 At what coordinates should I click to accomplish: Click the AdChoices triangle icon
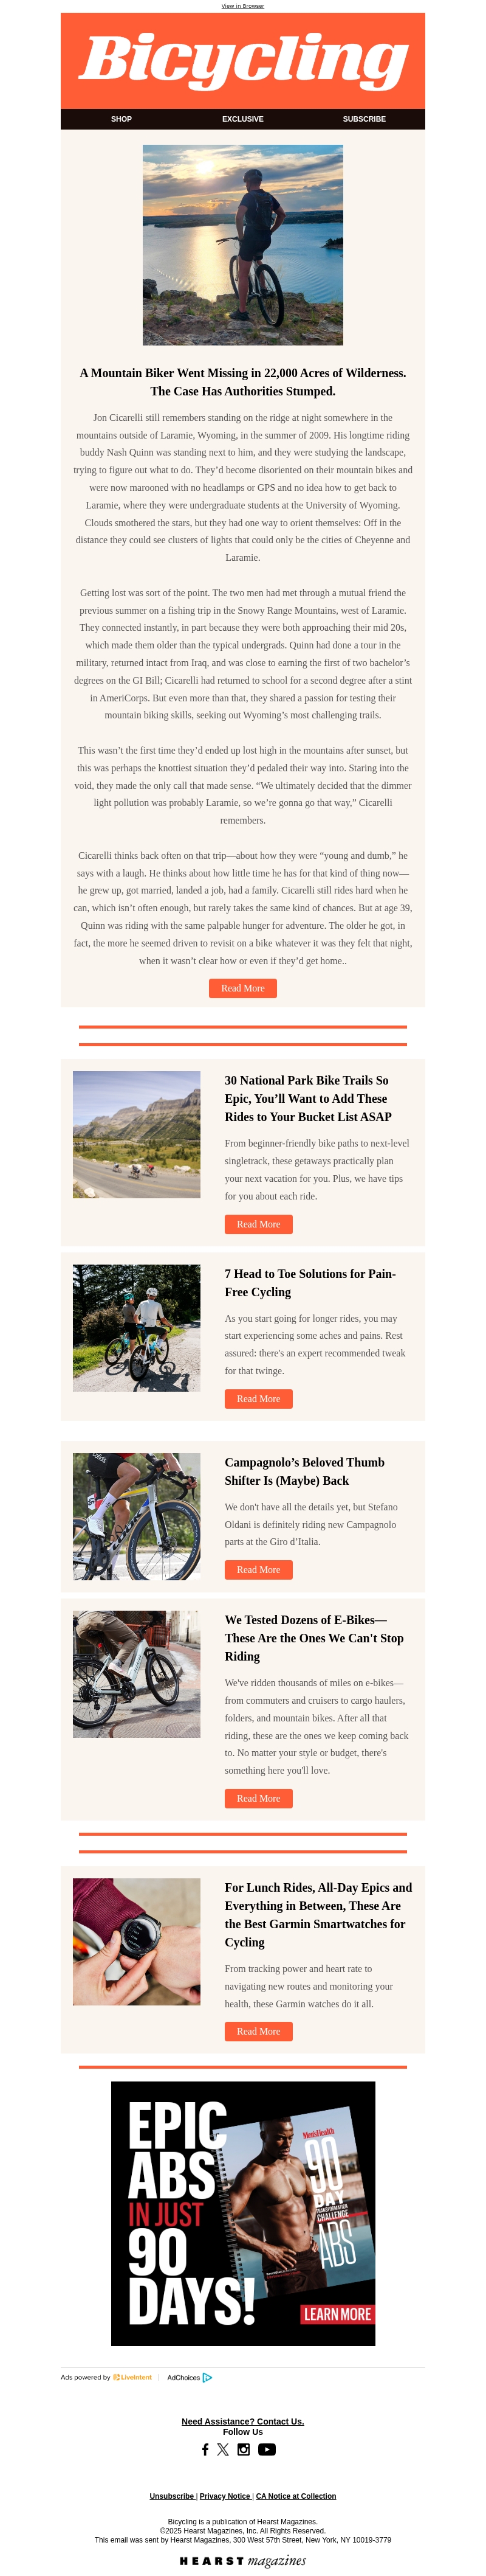[x=208, y=2377]
